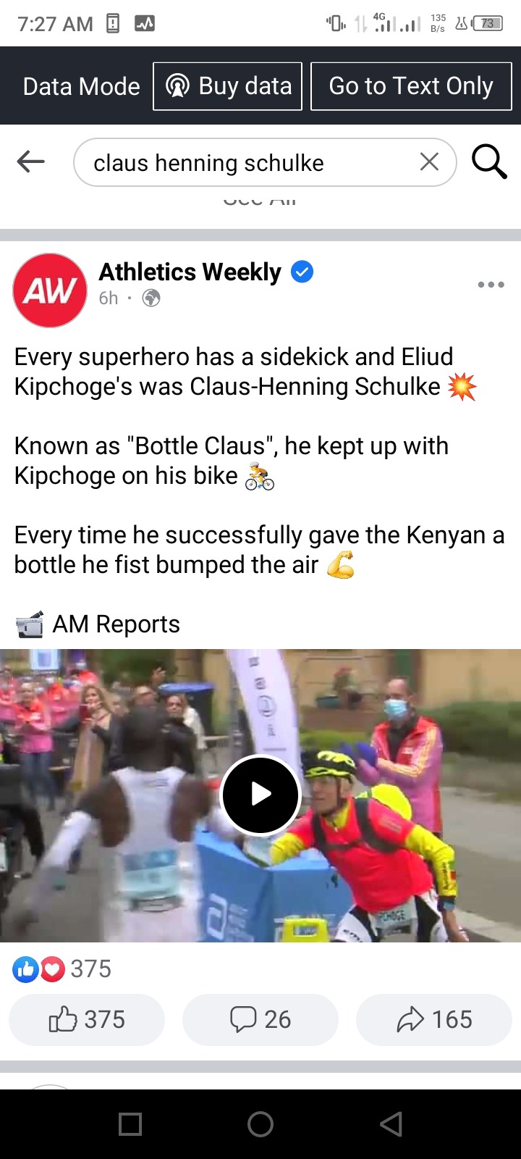
Task: Tap the Android recent apps square
Action: click(x=130, y=1124)
